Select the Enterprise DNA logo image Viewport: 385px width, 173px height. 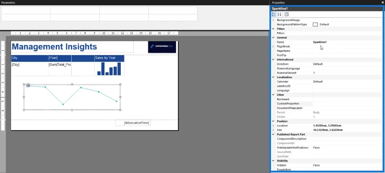[162, 47]
